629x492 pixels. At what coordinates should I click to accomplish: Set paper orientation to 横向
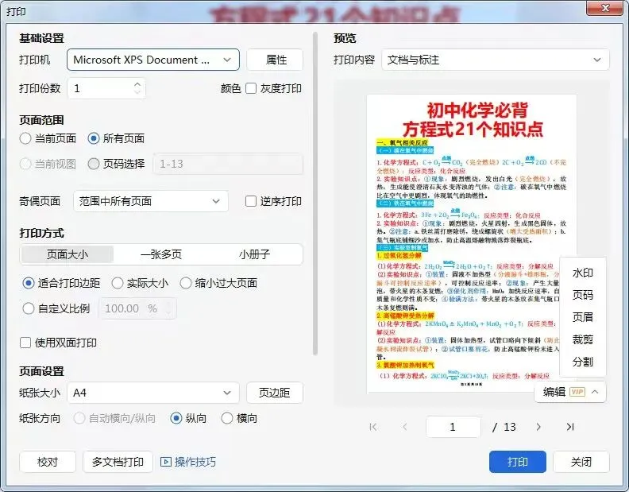(227, 418)
